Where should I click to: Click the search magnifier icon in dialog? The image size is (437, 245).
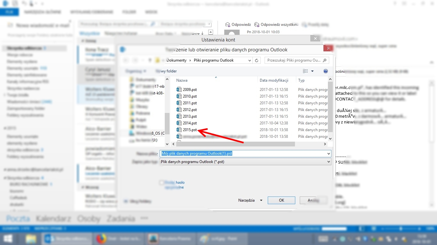coord(325,60)
